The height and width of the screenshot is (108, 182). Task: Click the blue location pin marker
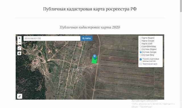click(95, 57)
